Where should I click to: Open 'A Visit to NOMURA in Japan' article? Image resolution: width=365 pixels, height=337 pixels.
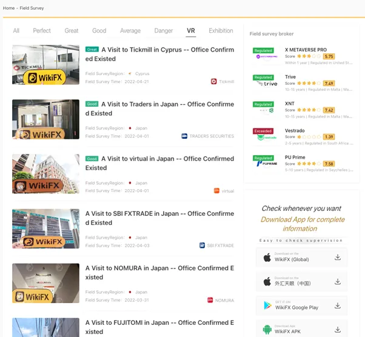[159, 273]
